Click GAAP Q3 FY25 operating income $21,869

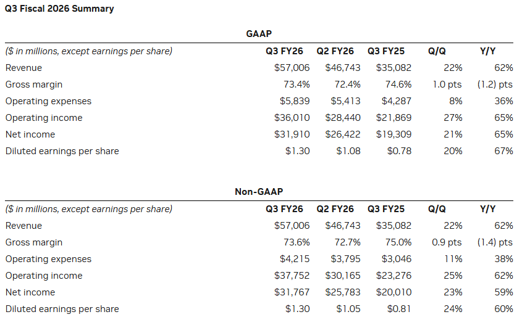tap(393, 118)
